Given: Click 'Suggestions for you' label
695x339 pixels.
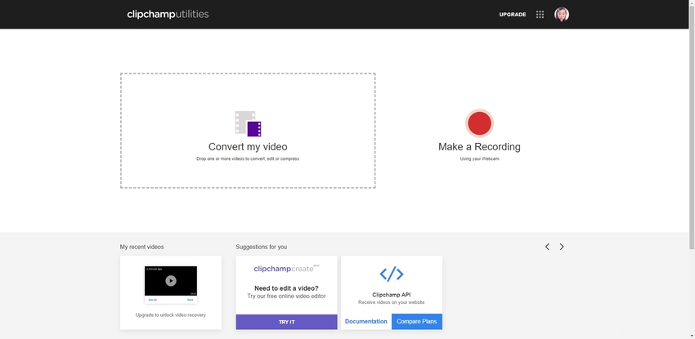Looking at the screenshot, I should [x=261, y=247].
